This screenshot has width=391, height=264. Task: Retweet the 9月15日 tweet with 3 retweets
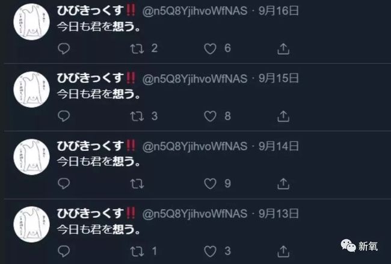pos(137,117)
